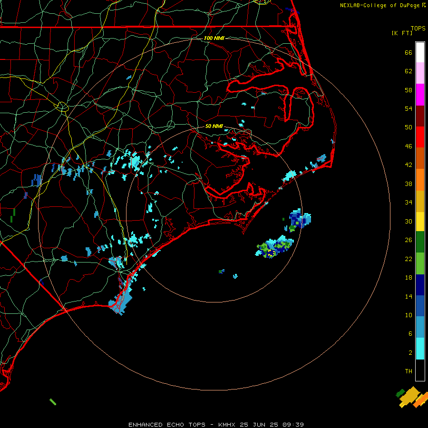Click the 26 legend value
Viewport: 428px width, 428px height.
tap(409, 240)
